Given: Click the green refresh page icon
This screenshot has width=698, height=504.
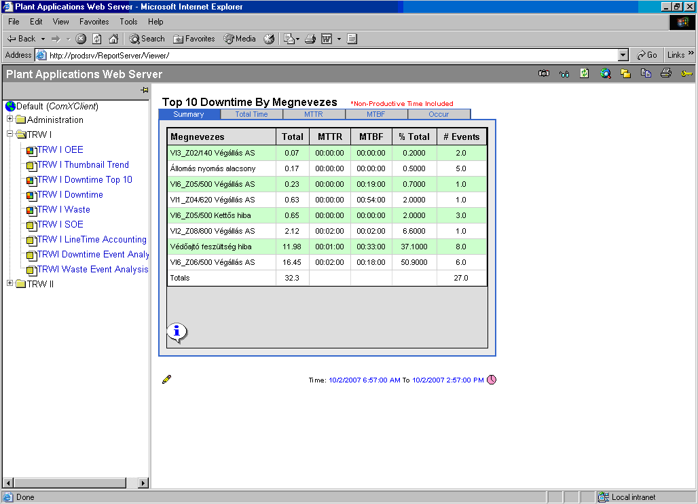Looking at the screenshot, I should [x=585, y=73].
